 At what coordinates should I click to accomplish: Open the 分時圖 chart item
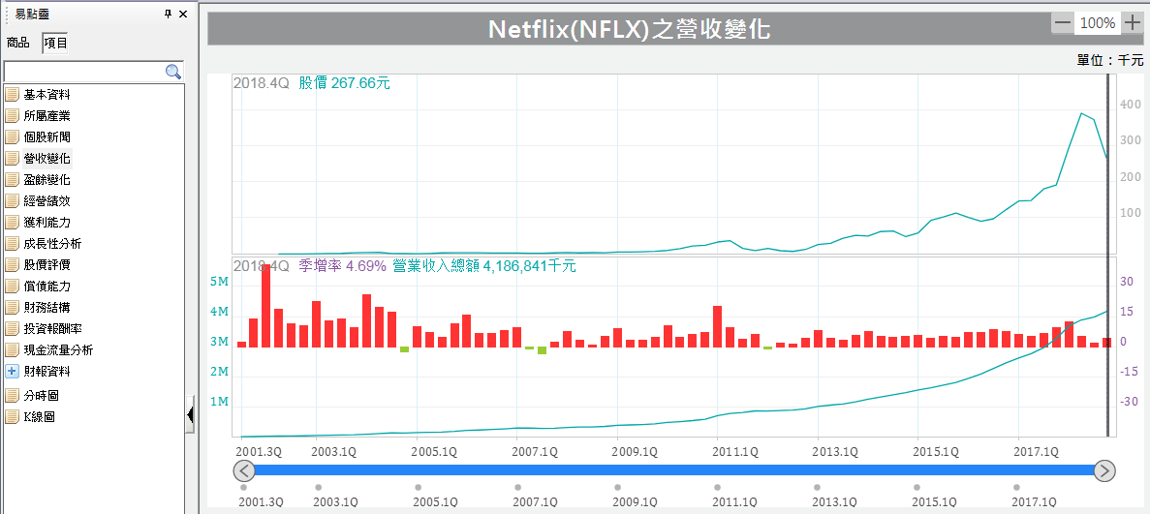pos(42,396)
